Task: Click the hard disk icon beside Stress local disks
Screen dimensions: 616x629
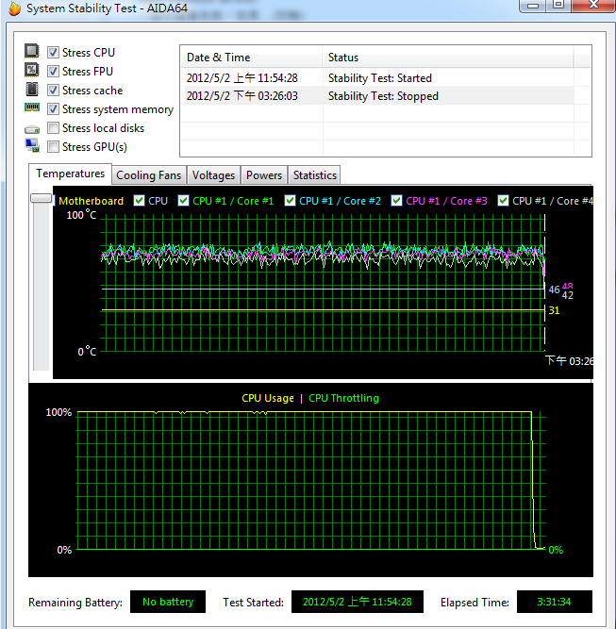Action: click(32, 129)
